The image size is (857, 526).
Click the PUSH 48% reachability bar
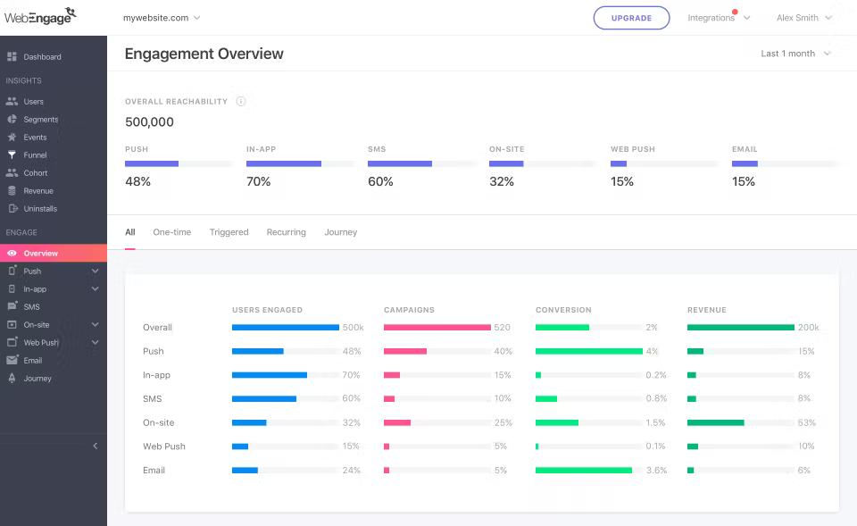pyautogui.click(x=179, y=163)
